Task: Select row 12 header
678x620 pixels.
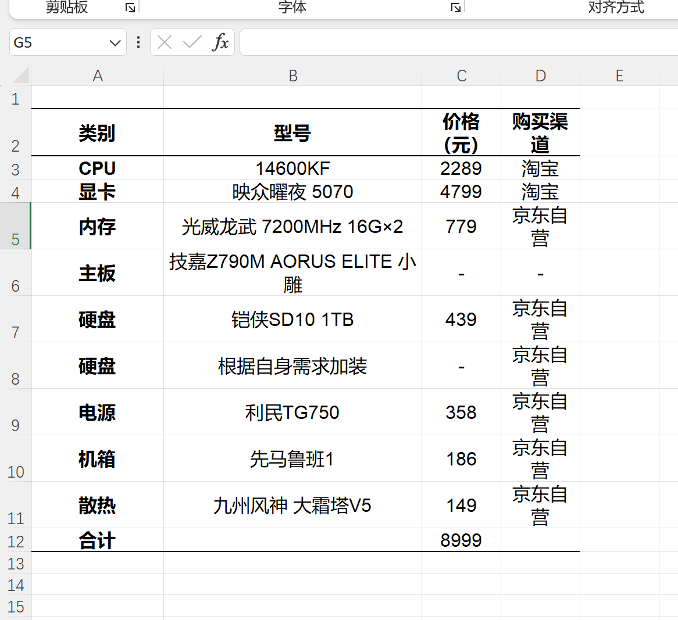Action: pyautogui.click(x=16, y=540)
